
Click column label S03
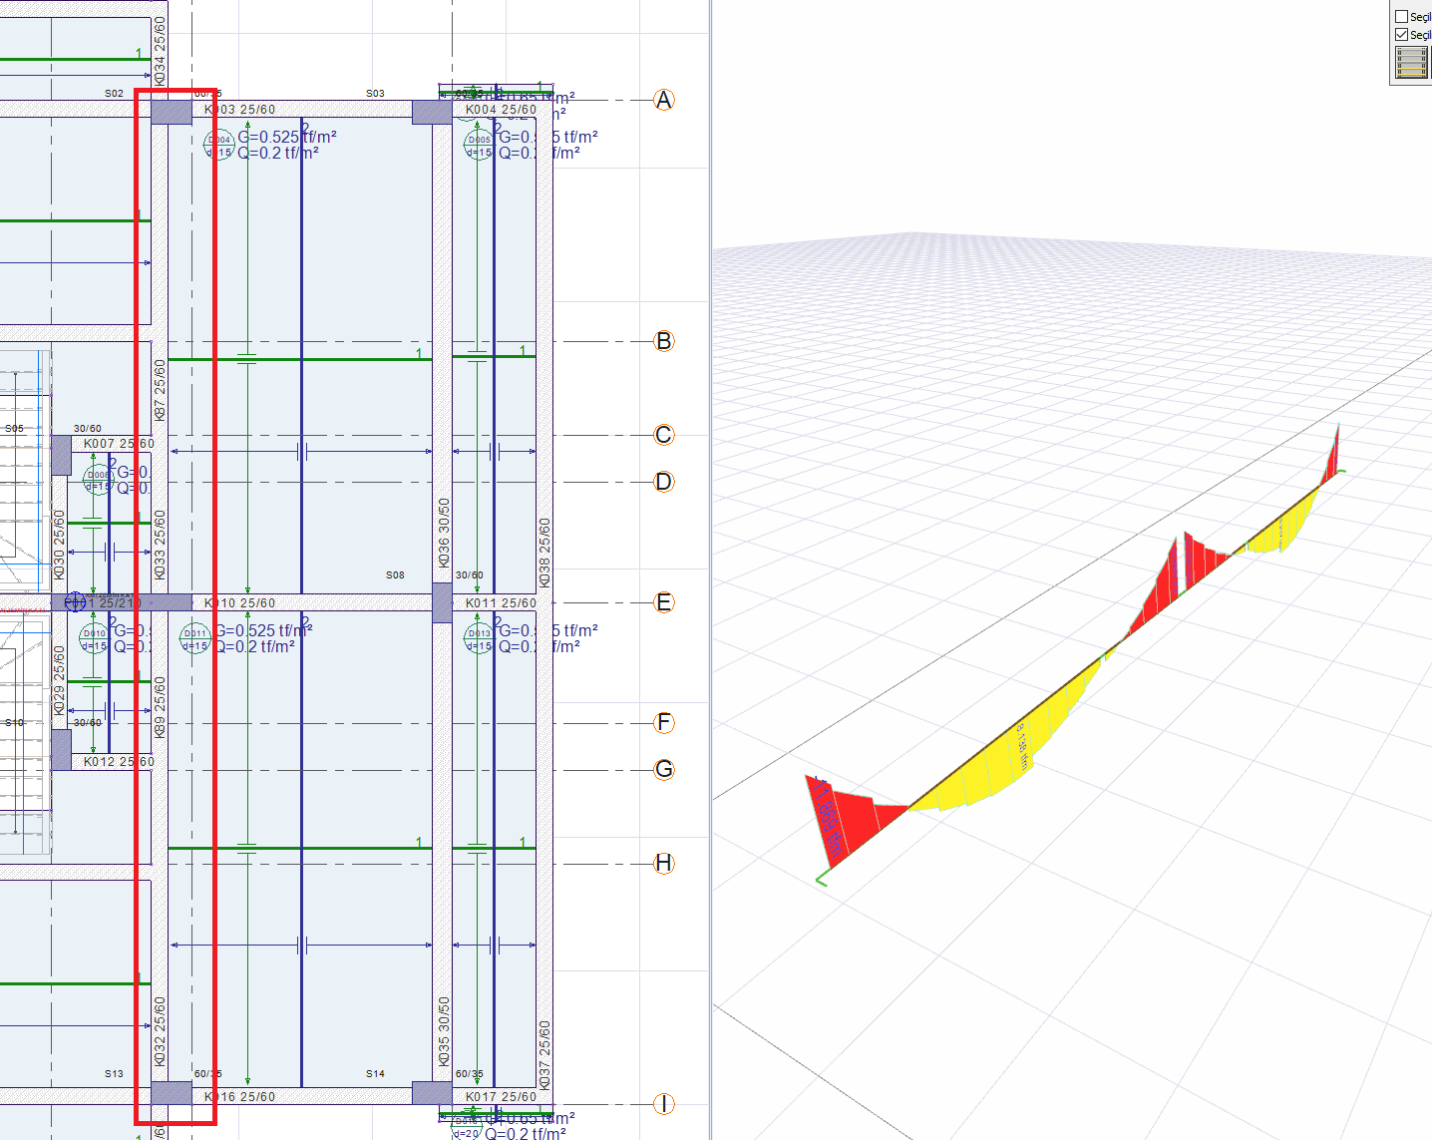click(375, 94)
